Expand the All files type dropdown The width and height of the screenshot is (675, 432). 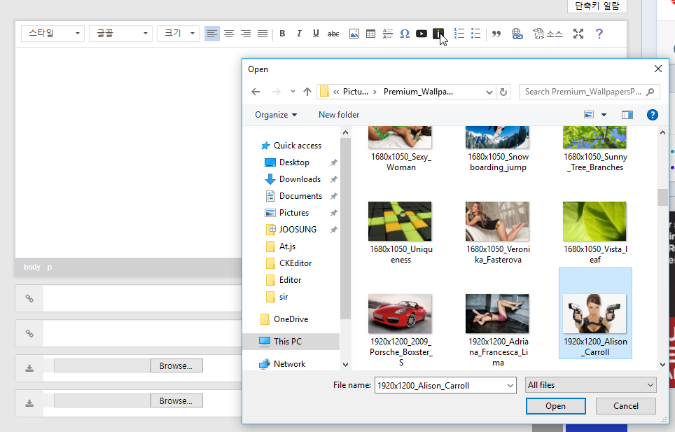coord(591,385)
